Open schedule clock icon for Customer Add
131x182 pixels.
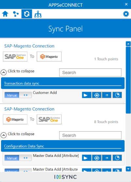click(x=117, y=95)
